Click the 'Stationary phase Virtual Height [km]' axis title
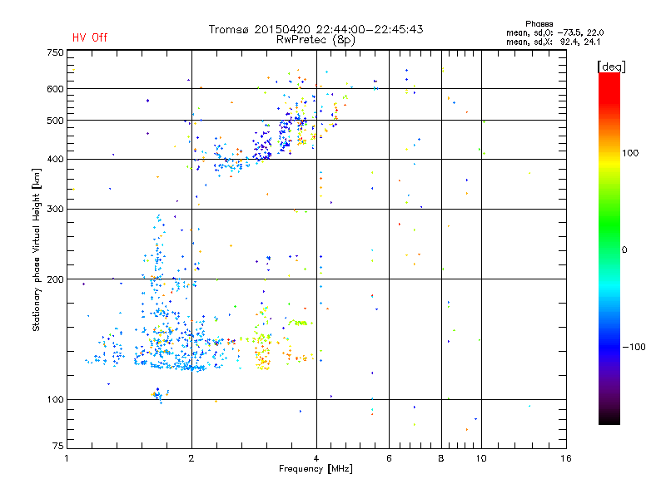The width and height of the screenshot is (666, 499). [x=37, y=249]
